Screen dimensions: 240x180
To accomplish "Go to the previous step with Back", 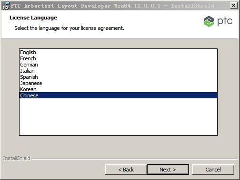I will coord(126,170).
